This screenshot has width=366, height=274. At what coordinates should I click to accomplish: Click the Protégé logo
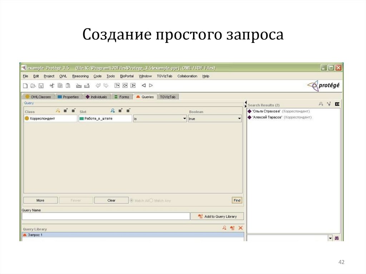pyautogui.click(x=323, y=85)
